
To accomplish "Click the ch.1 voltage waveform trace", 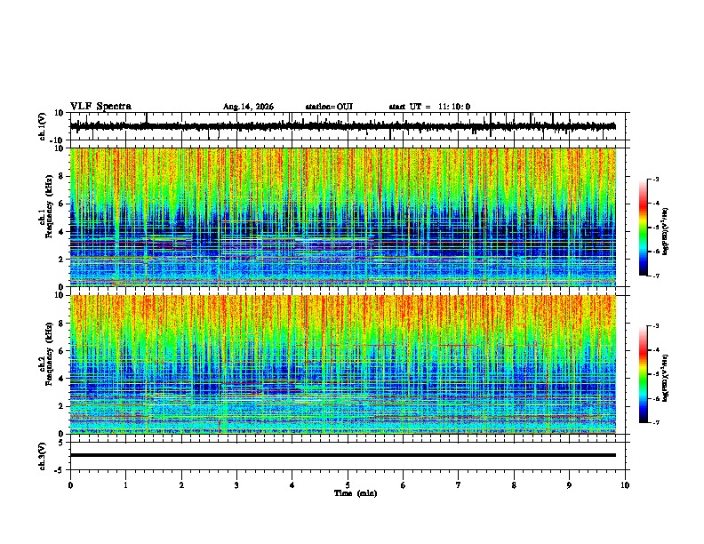I will pos(342,126).
